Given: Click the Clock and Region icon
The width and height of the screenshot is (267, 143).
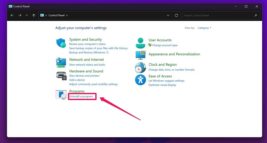Looking at the screenshot, I should point(141,67).
